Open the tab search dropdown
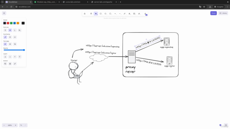Viewport: 230px width, 129px height. 3,2
